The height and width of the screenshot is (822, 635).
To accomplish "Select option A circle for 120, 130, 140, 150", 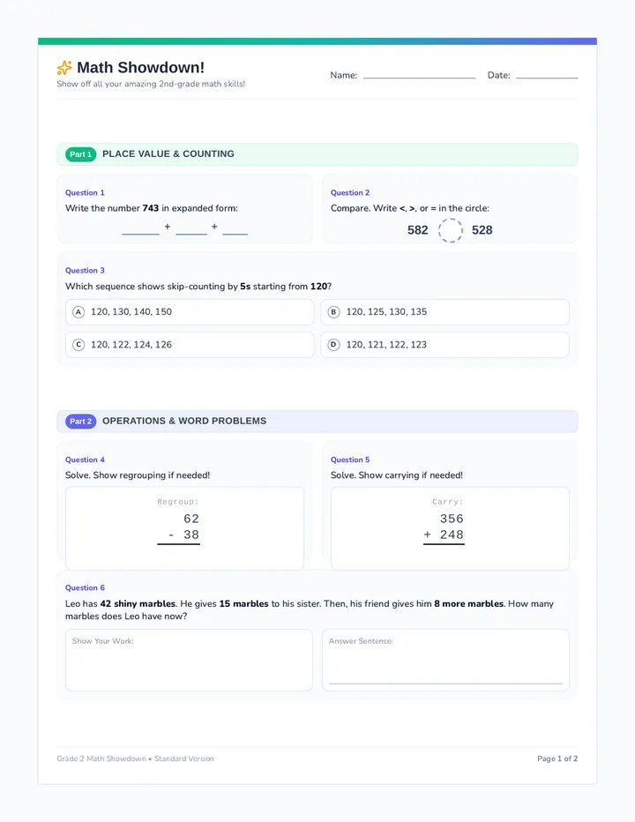I will click(x=78, y=312).
